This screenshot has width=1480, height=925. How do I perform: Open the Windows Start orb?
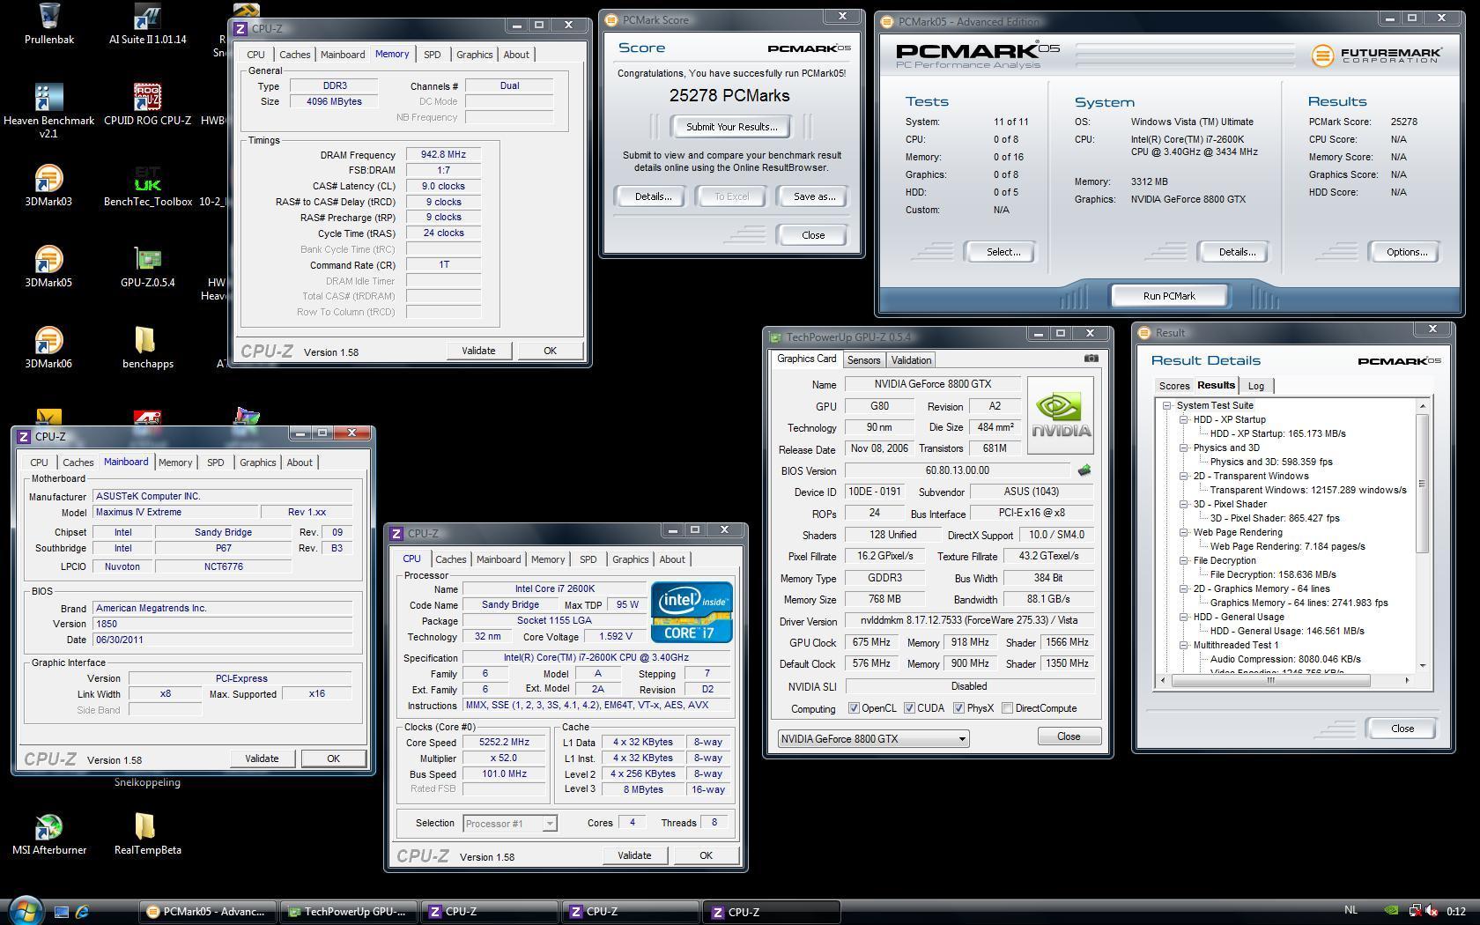click(25, 911)
